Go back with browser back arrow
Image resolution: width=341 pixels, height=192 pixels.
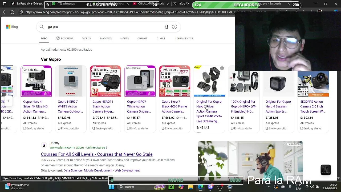point(4,12)
